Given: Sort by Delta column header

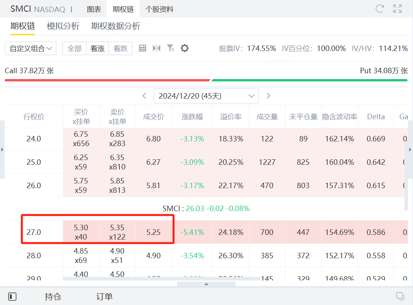Looking at the screenshot, I should pyautogui.click(x=376, y=116).
